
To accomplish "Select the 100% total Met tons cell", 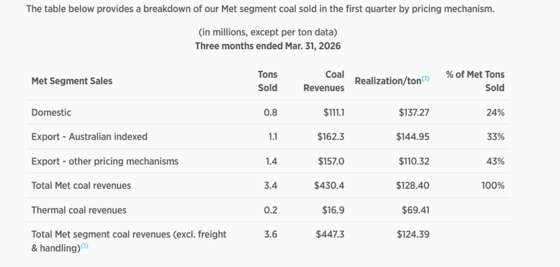I will [x=493, y=185].
